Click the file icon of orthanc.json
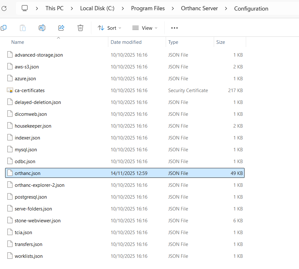The height and width of the screenshot is (269, 299). coord(10,173)
